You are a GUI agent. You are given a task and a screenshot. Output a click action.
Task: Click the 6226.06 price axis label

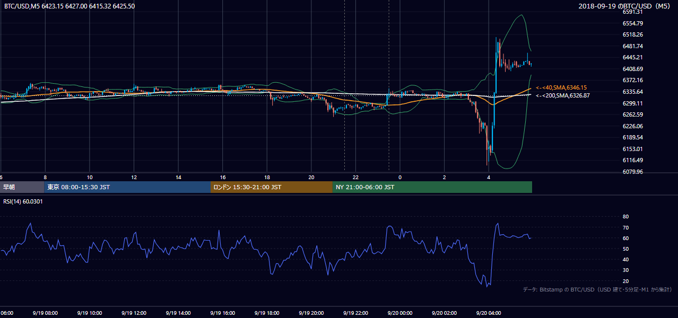pos(633,126)
